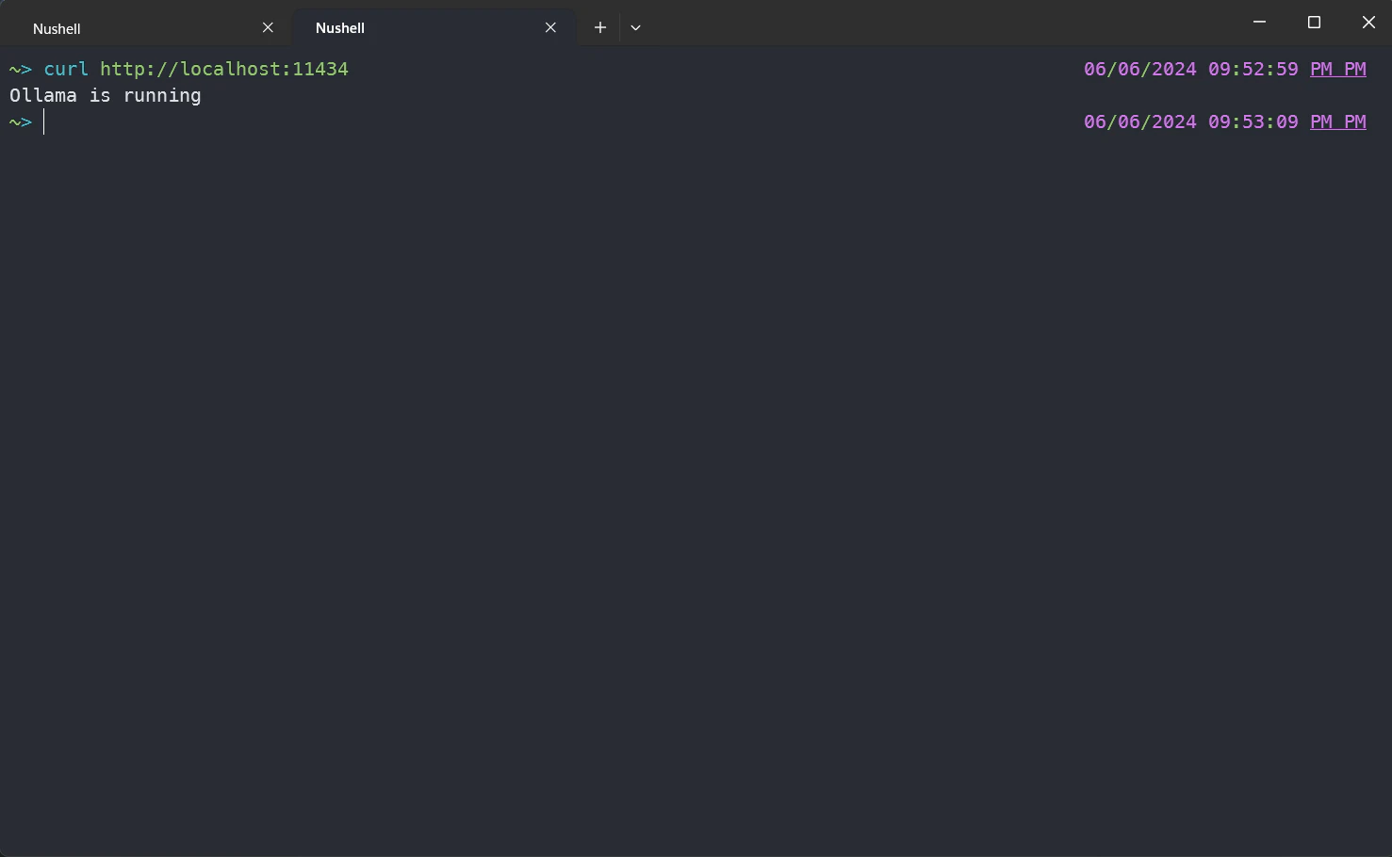Maximize the terminal window

click(1314, 22)
